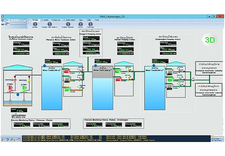Click Vijeo Citect logo at bottom right
The height and width of the screenshot is (156, 225).
[218, 137]
